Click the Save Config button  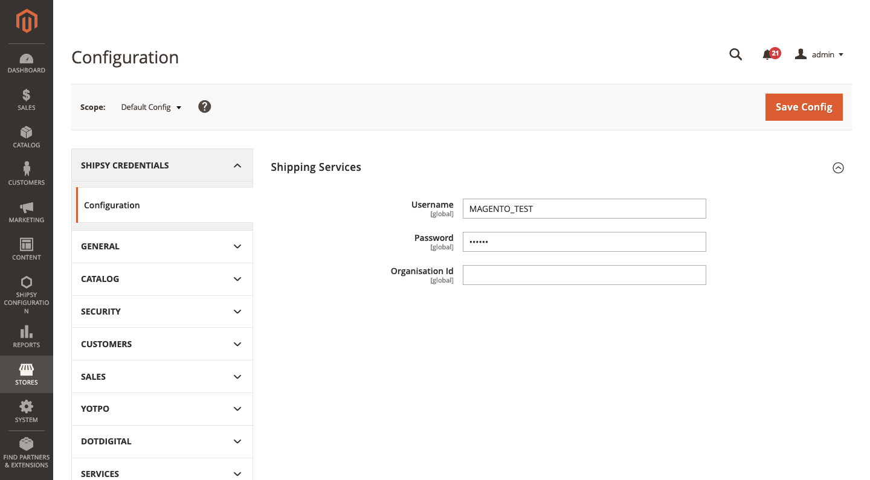(x=804, y=107)
